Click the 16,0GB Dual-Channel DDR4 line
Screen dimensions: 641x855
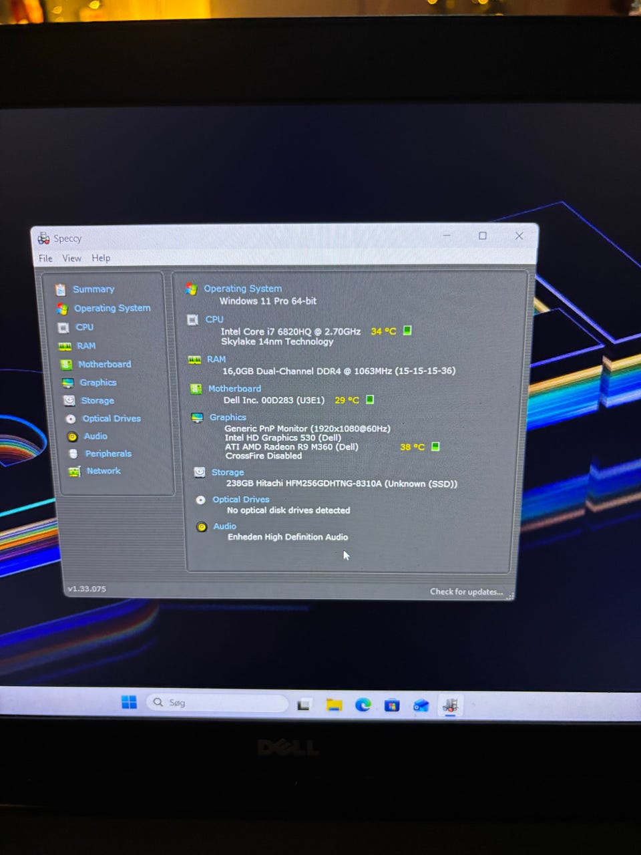(339, 371)
